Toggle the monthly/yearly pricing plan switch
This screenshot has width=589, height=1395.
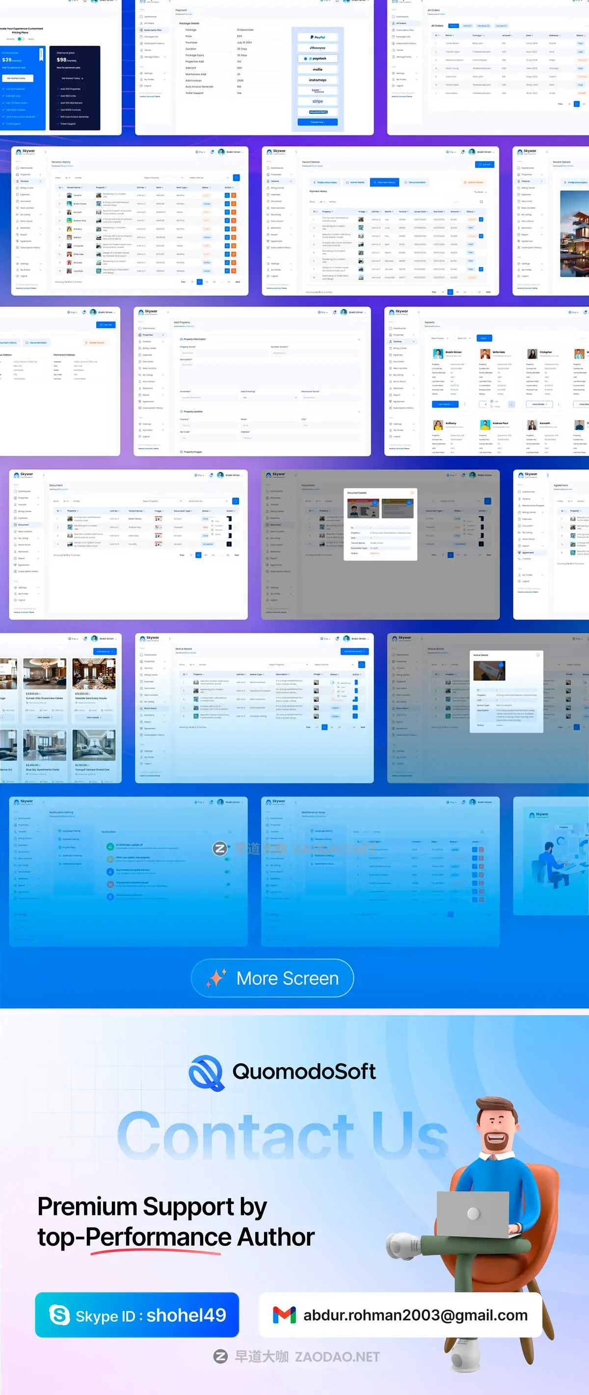point(20,39)
